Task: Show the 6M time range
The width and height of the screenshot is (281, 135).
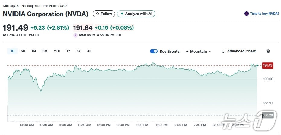Action: click(x=45, y=51)
